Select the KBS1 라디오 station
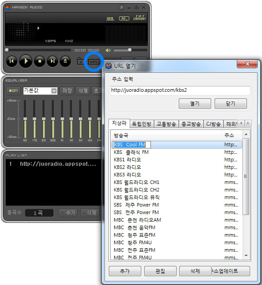The width and height of the screenshot is (262, 285). tap(176, 160)
